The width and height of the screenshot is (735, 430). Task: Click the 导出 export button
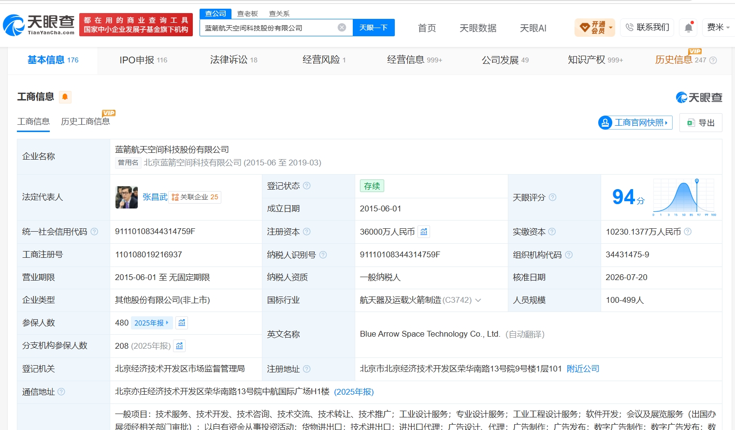click(701, 123)
